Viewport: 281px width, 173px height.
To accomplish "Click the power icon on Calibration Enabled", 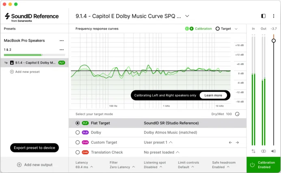I will [252, 165].
